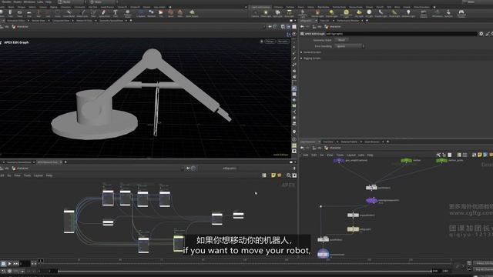The width and height of the screenshot is (493, 277).
Task: Add a new tab to network pane
Action: [388, 142]
